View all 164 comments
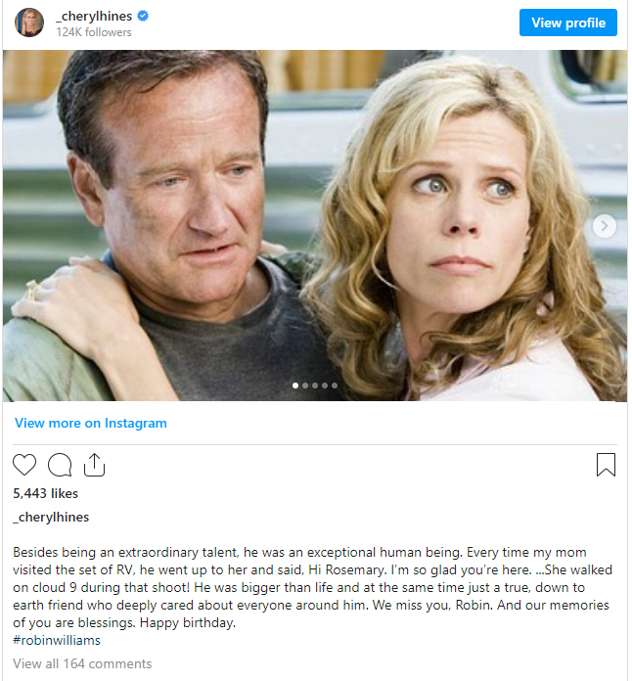The image size is (632, 681). pyautogui.click(x=82, y=663)
